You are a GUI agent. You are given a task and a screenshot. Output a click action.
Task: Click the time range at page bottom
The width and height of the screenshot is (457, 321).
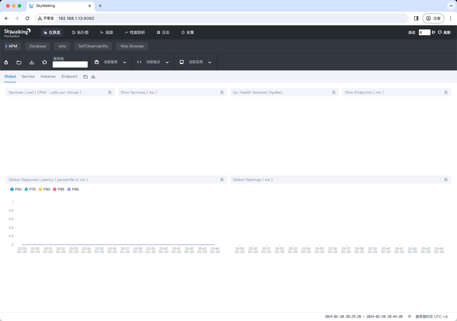point(364,317)
